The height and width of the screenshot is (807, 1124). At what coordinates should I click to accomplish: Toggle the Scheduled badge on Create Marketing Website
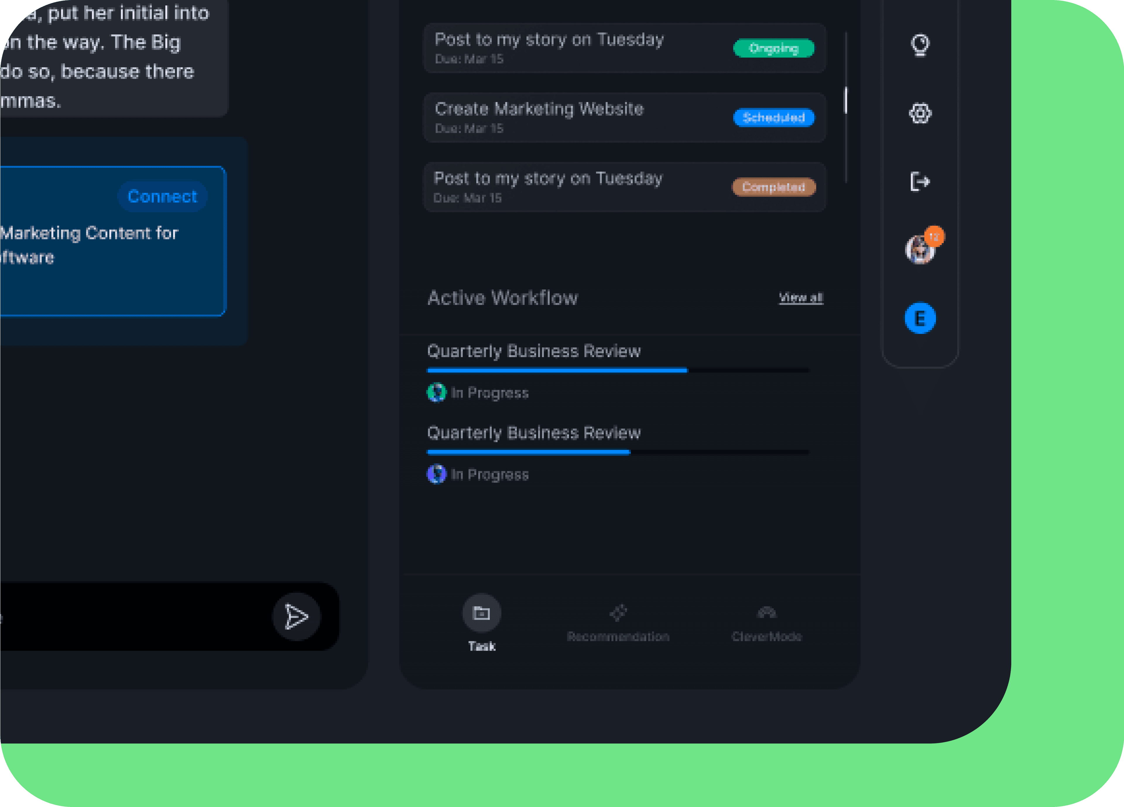point(774,117)
